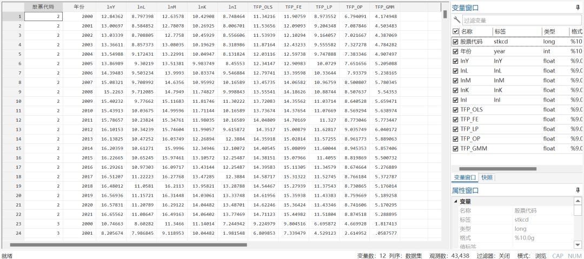Collapse the 变量 properties group
The width and height of the screenshot is (584, 259).
pos(455,202)
